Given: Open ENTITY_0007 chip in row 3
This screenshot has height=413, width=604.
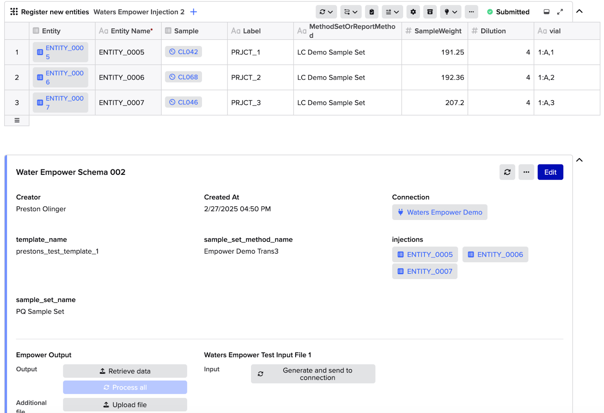Looking at the screenshot, I should 60,103.
